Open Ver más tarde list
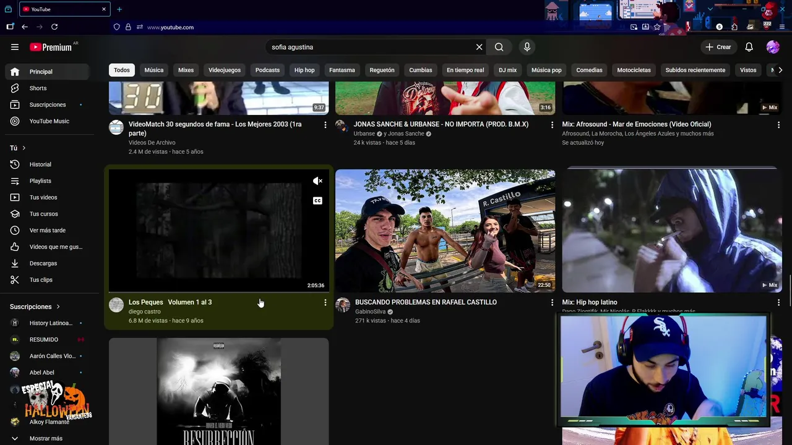The height and width of the screenshot is (445, 792). pos(47,231)
